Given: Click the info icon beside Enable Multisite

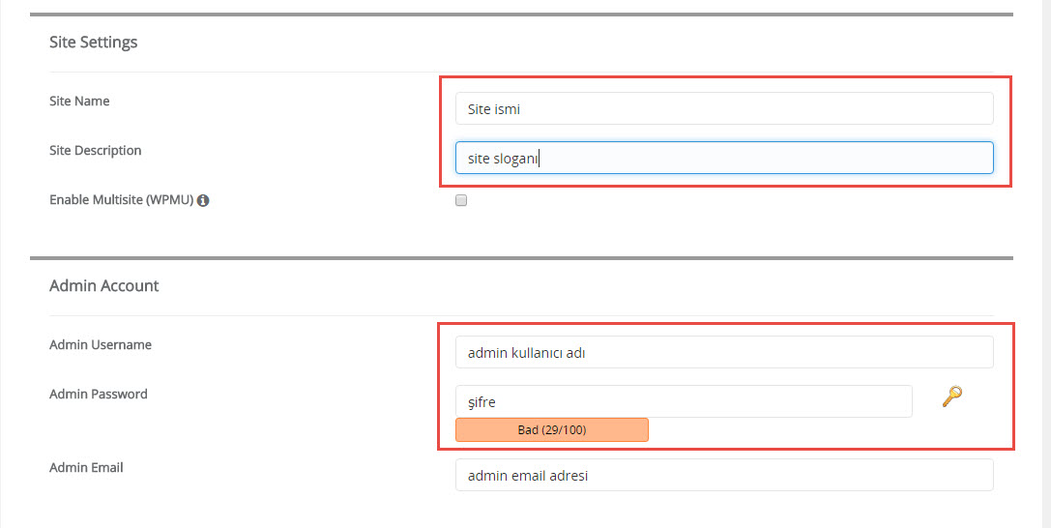Looking at the screenshot, I should 203,200.
